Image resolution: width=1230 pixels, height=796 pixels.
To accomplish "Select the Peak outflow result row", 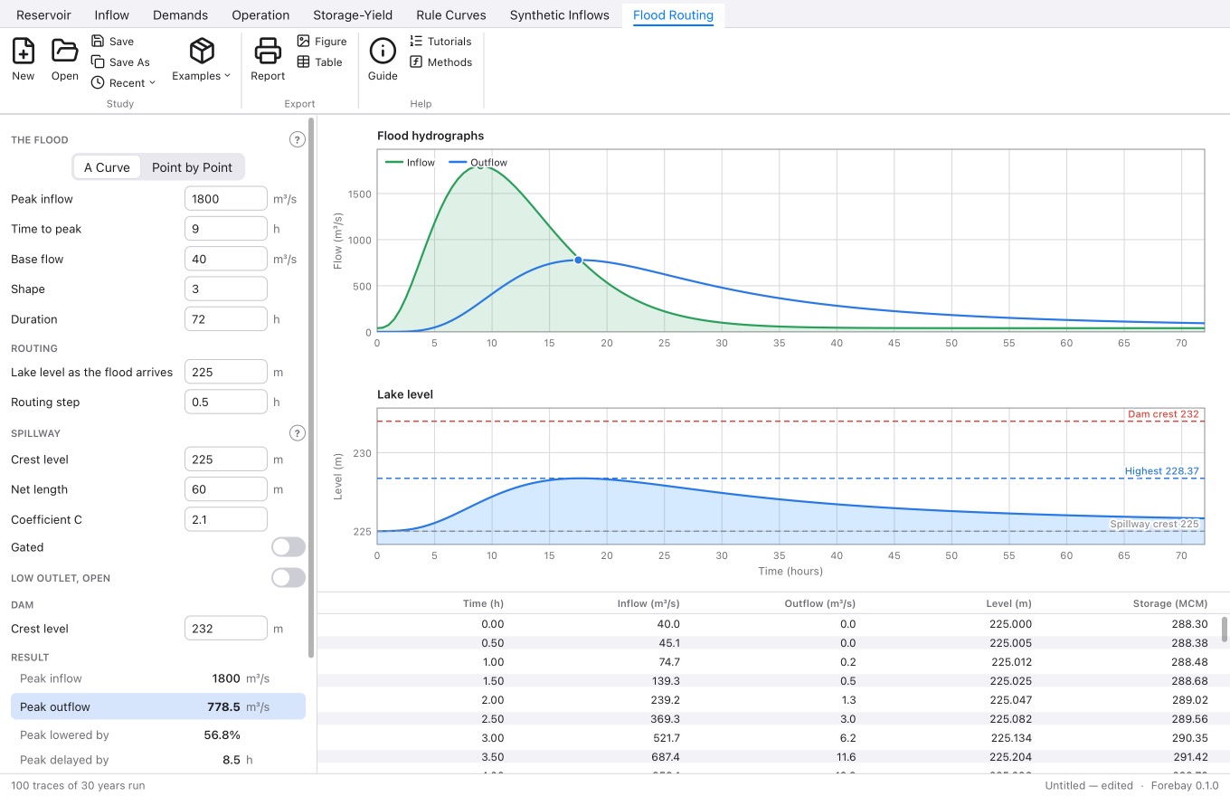I will click(158, 706).
